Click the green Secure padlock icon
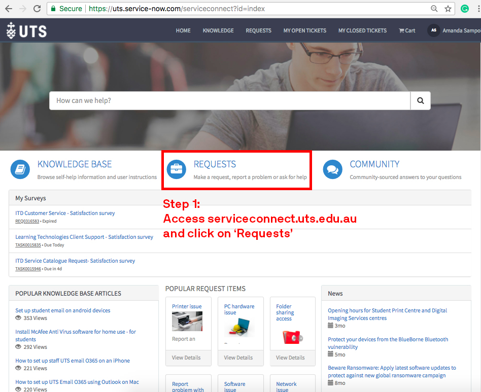The width and height of the screenshot is (481, 392). coord(53,9)
